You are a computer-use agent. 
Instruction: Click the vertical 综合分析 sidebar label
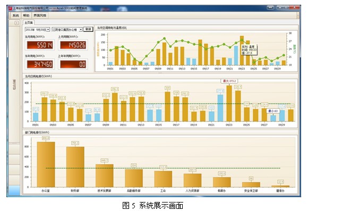(14, 85)
